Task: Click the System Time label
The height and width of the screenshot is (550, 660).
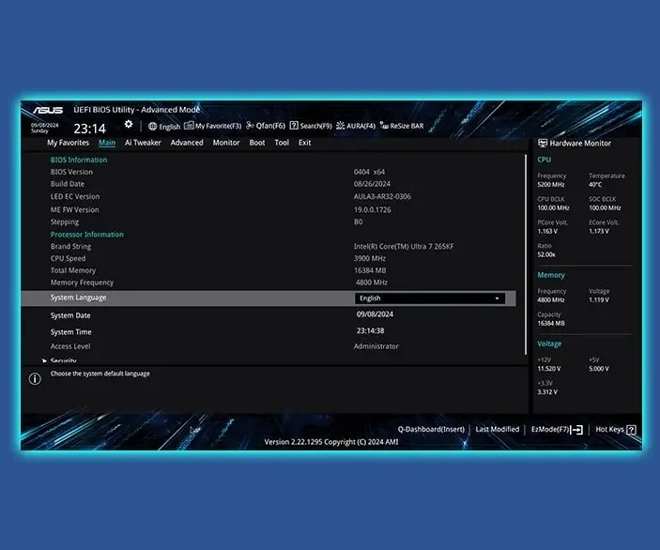Action: (70, 332)
